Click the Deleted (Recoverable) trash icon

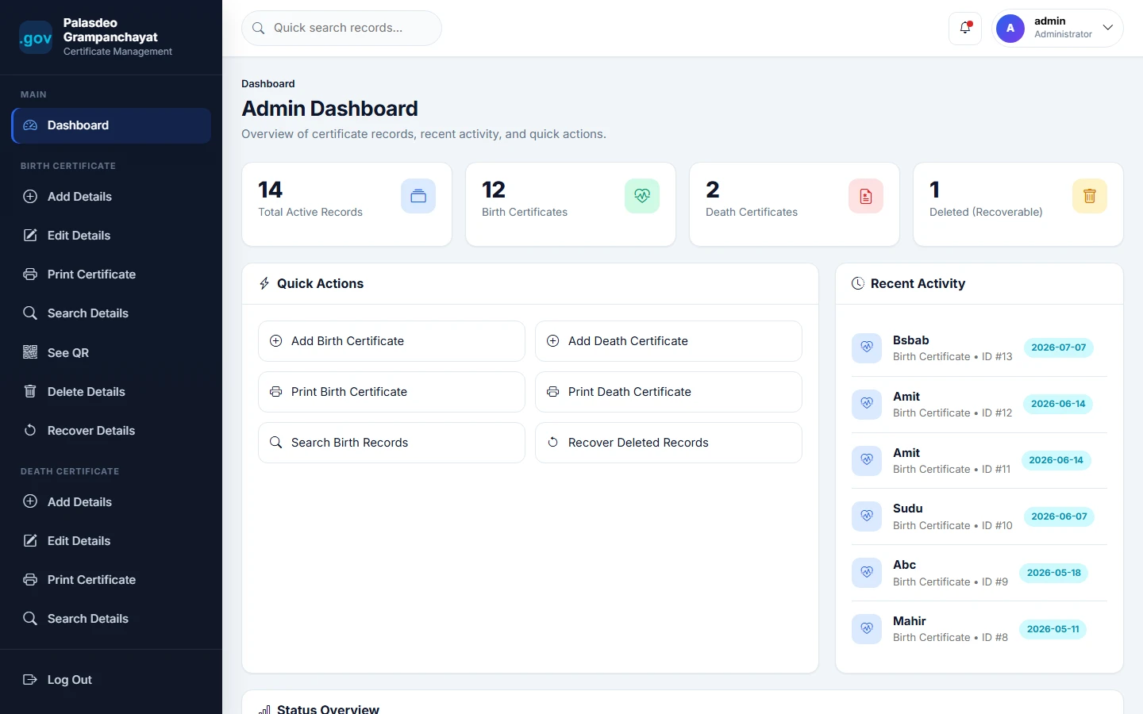point(1090,196)
